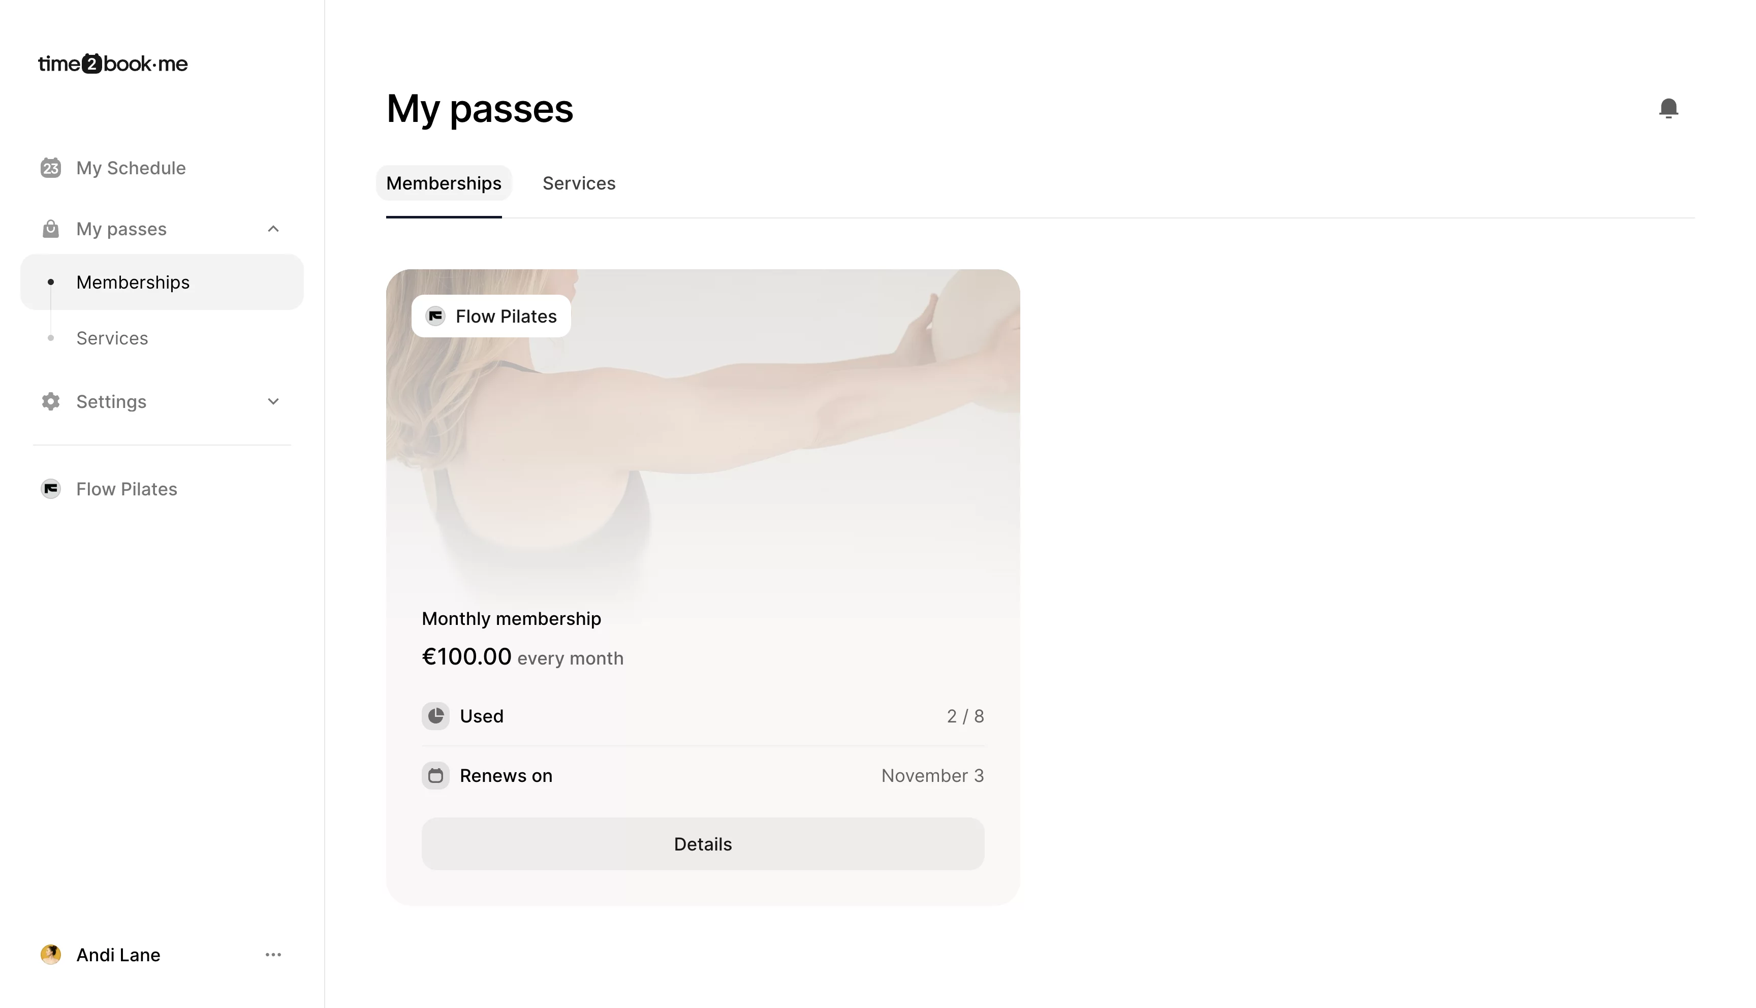The image size is (1756, 1008).
Task: Switch to the Services tab
Action: pos(579,183)
